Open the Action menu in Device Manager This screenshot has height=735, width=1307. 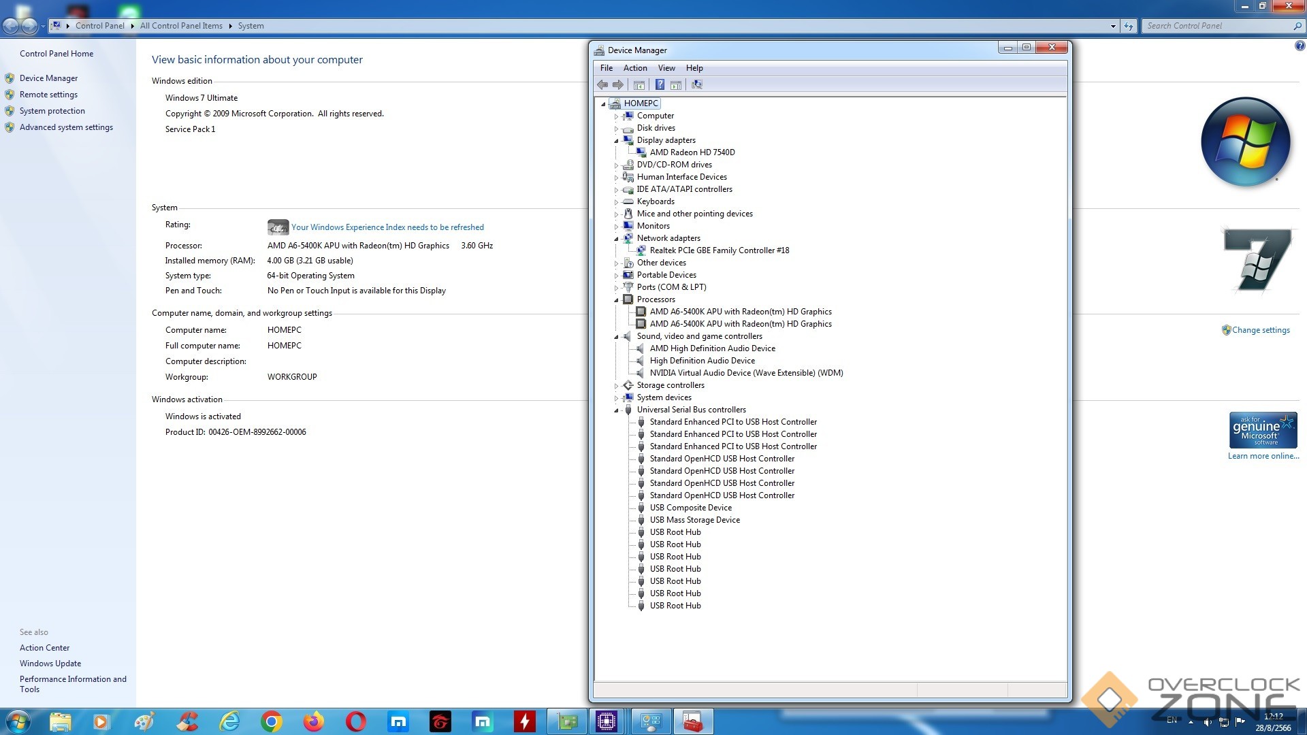634,68
